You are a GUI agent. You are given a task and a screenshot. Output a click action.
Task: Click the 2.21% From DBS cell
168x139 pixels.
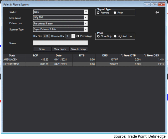(154, 64)
